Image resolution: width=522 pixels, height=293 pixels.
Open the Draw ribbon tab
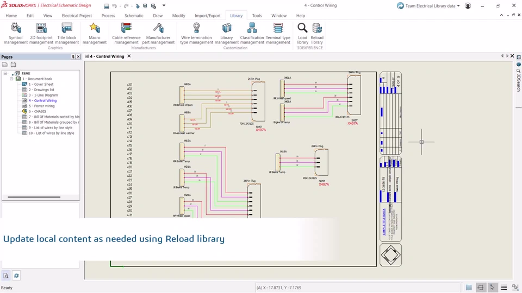(158, 16)
